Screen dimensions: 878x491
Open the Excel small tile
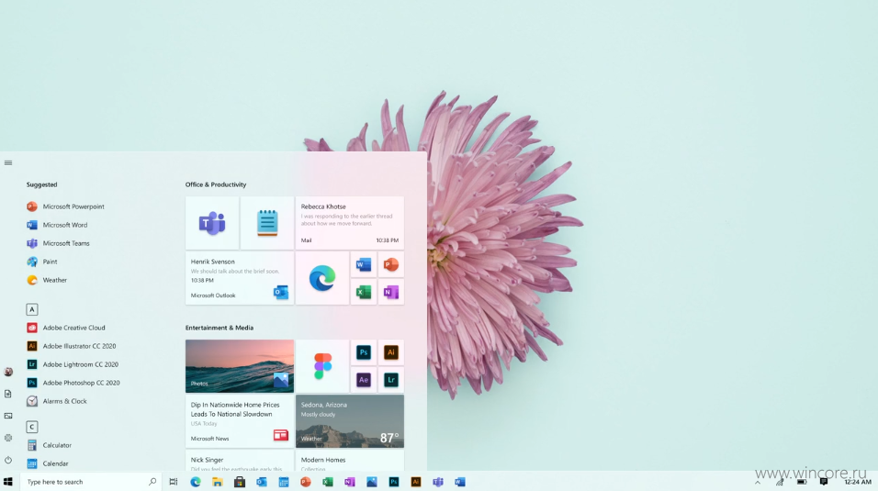(364, 292)
